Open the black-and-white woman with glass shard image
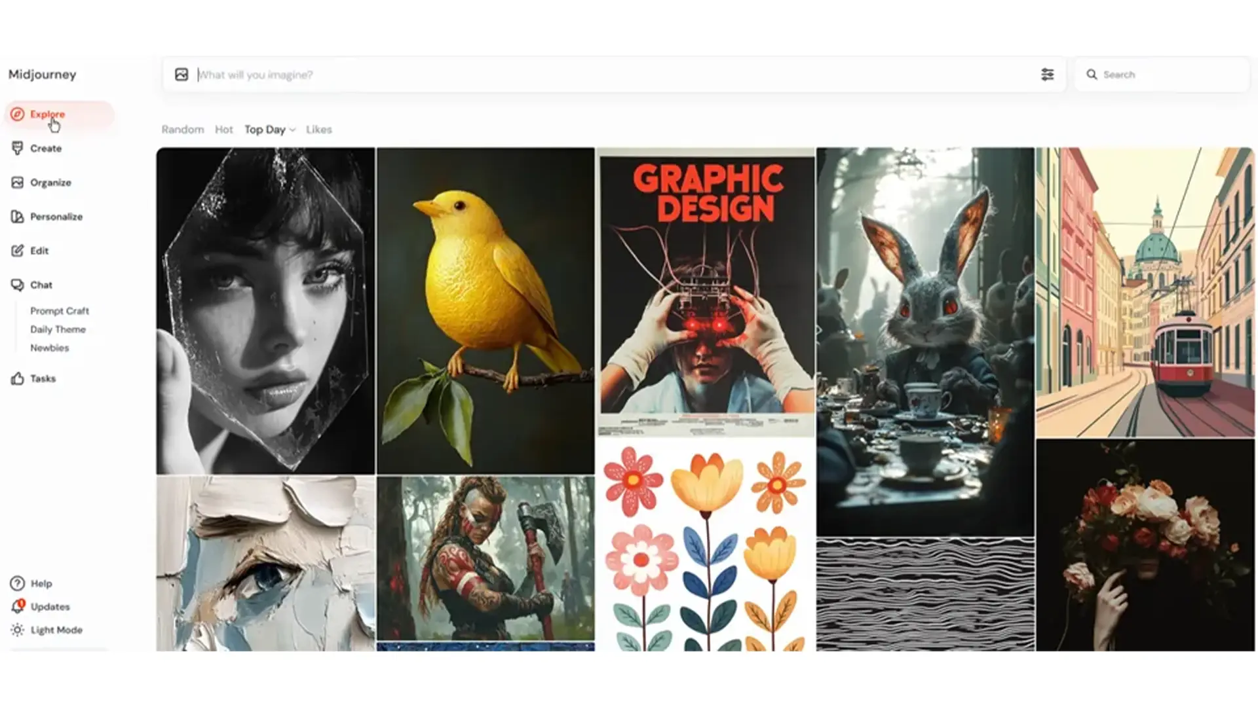The width and height of the screenshot is (1258, 707). coord(265,311)
